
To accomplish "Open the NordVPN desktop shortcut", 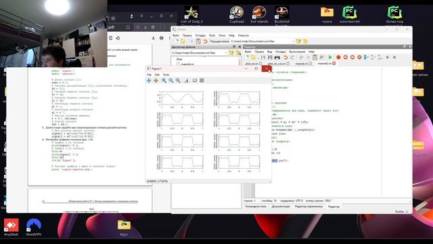I will click(34, 228).
